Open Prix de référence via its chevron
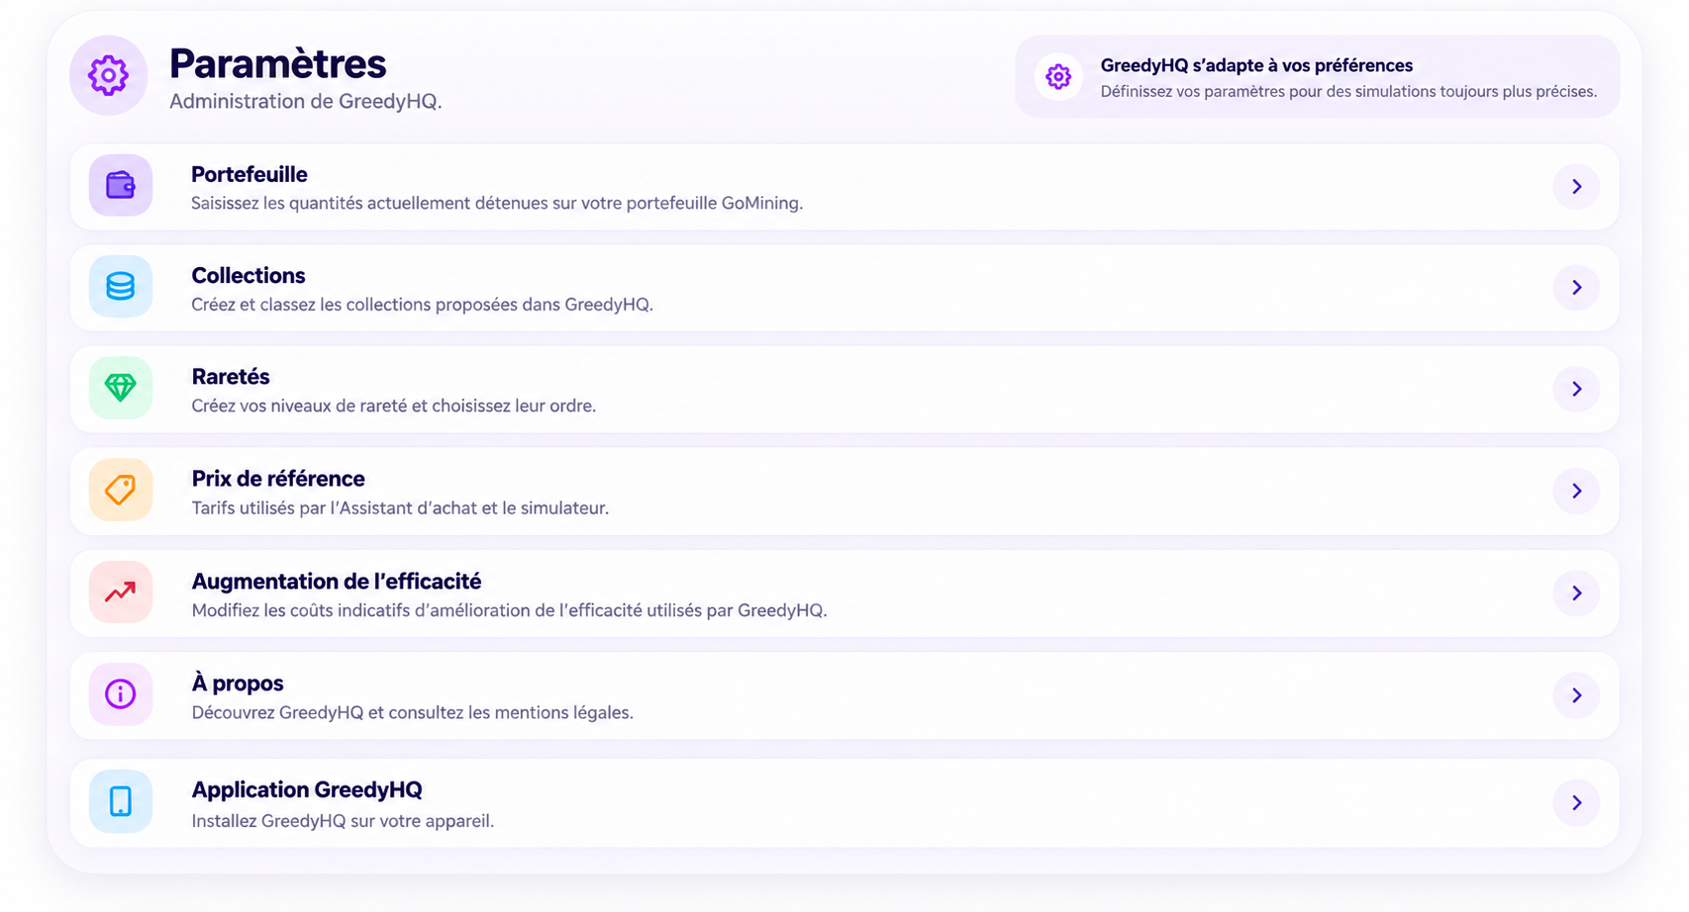1689x912 pixels. click(x=1576, y=491)
